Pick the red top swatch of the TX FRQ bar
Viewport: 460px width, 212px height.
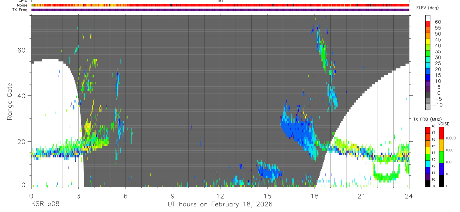click(427, 130)
